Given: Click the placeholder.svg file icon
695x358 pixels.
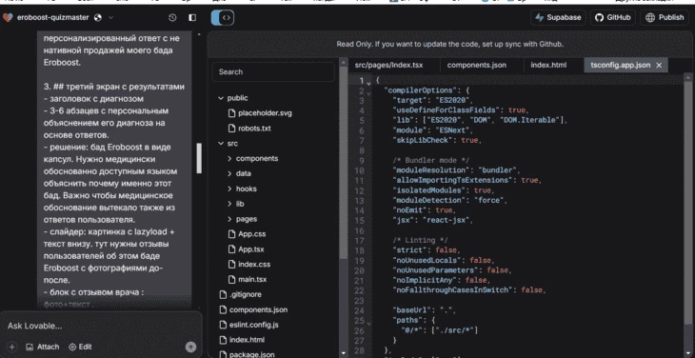Looking at the screenshot, I should click(231, 113).
